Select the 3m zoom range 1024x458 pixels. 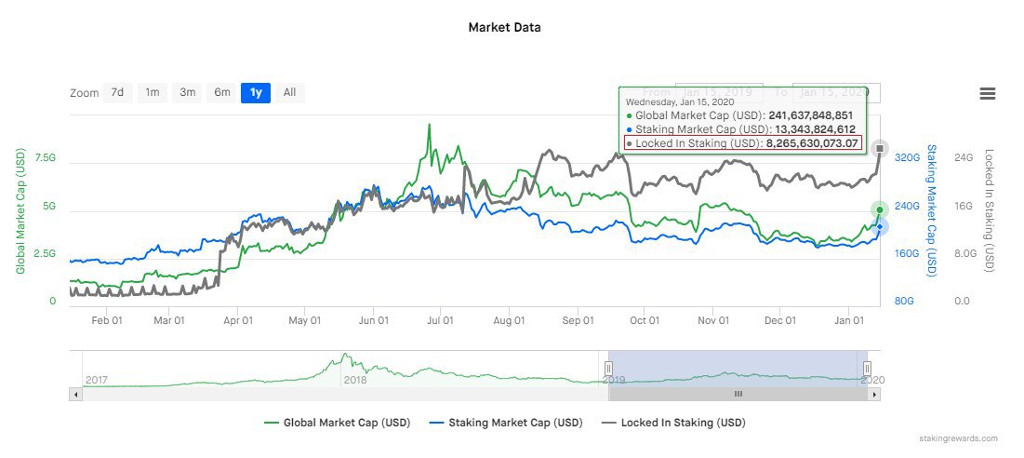tap(188, 93)
